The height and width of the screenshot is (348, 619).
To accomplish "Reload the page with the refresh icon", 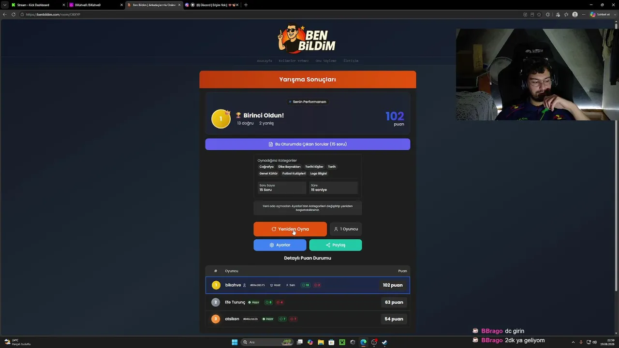I will coord(14,14).
